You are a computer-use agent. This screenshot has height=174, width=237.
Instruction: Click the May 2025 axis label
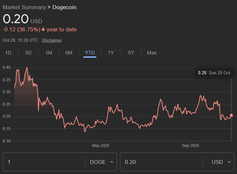(x=101, y=146)
